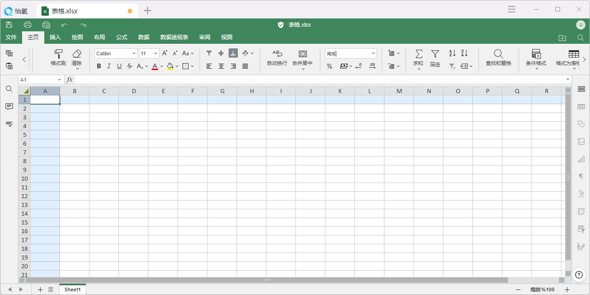Toggle 自动换行 wrap text
The width and height of the screenshot is (590, 295).
(x=277, y=58)
